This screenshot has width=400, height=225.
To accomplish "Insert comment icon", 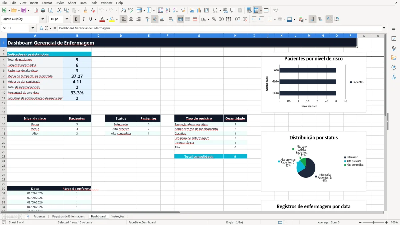I will 233,10.
